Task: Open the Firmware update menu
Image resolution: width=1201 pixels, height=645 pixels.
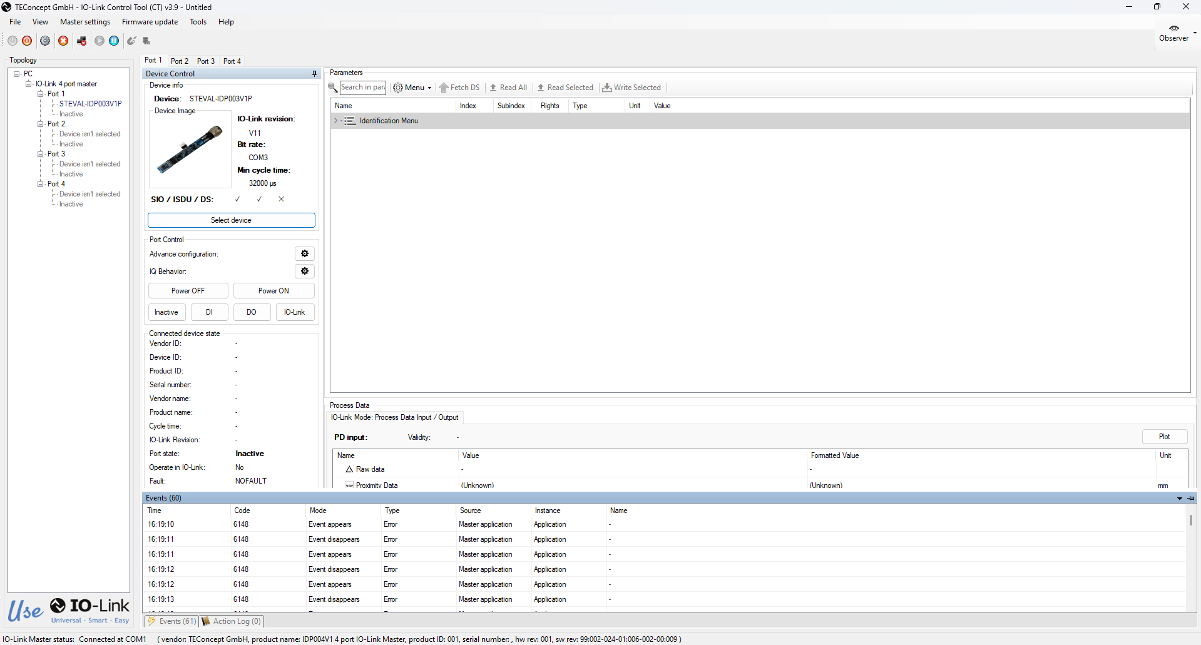Action: tap(150, 22)
